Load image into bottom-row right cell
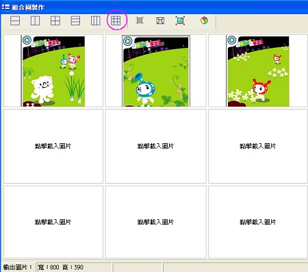 click(258, 222)
